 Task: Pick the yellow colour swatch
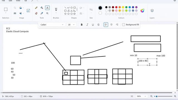123,7
